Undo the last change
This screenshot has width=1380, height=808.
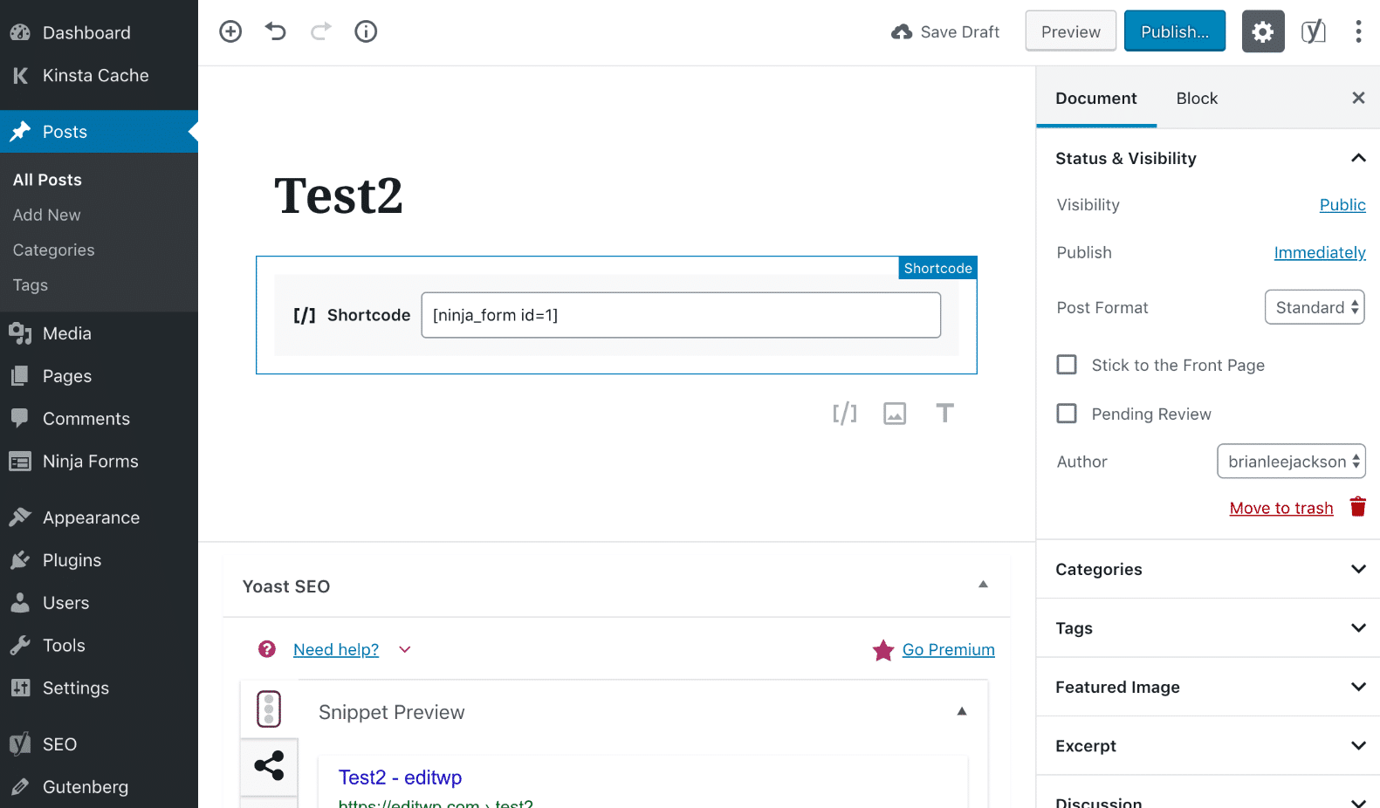(x=276, y=31)
